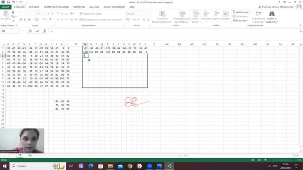Open font name combo box
Screen dimensions: 303x170
pyautogui.click(x=27, y=14)
